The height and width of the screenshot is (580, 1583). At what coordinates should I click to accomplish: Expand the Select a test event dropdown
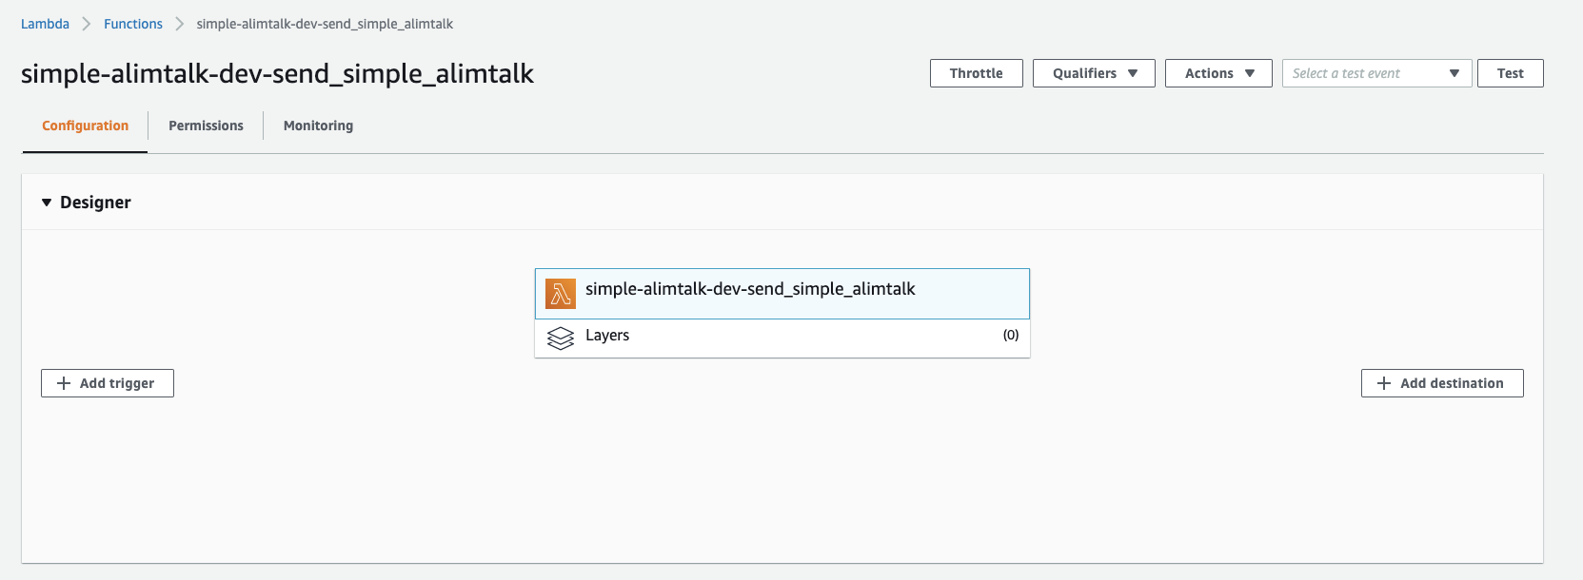click(1376, 72)
